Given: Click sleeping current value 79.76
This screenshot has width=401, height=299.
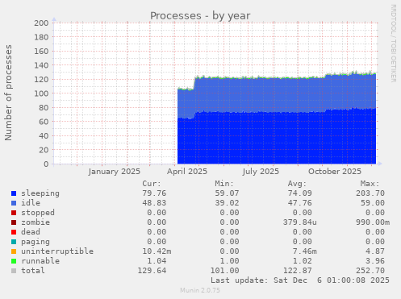Looking at the screenshot, I should [154, 193].
